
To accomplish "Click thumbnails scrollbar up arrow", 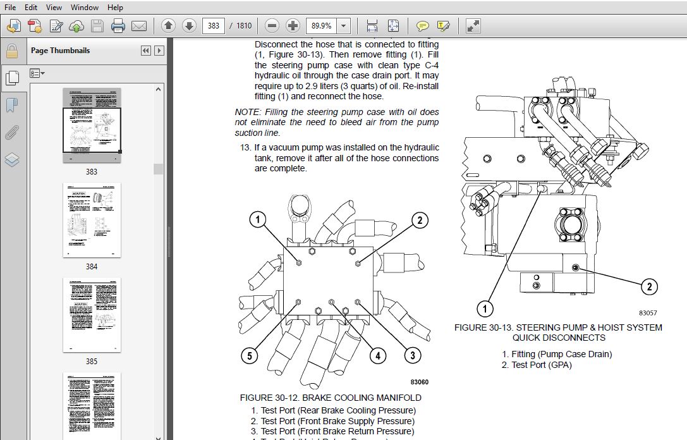I will click(158, 89).
